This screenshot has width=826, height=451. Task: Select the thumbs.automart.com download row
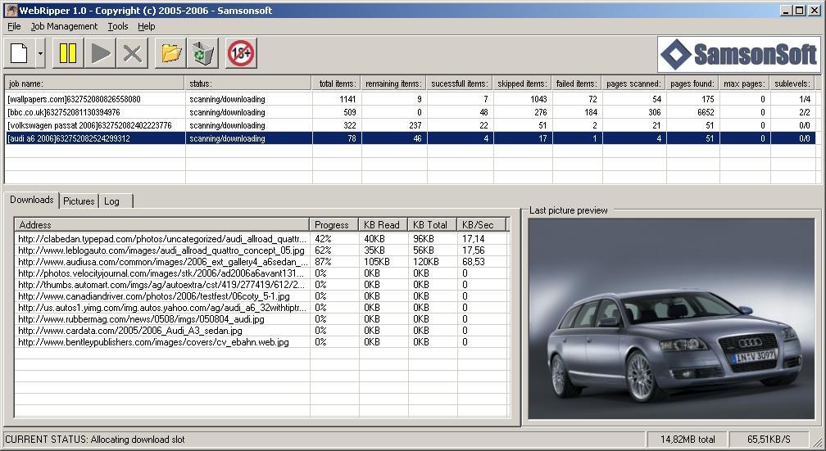261,285
